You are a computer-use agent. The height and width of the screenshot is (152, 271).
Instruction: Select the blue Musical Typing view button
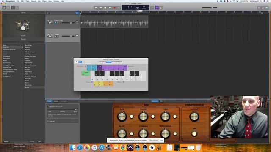point(80,62)
